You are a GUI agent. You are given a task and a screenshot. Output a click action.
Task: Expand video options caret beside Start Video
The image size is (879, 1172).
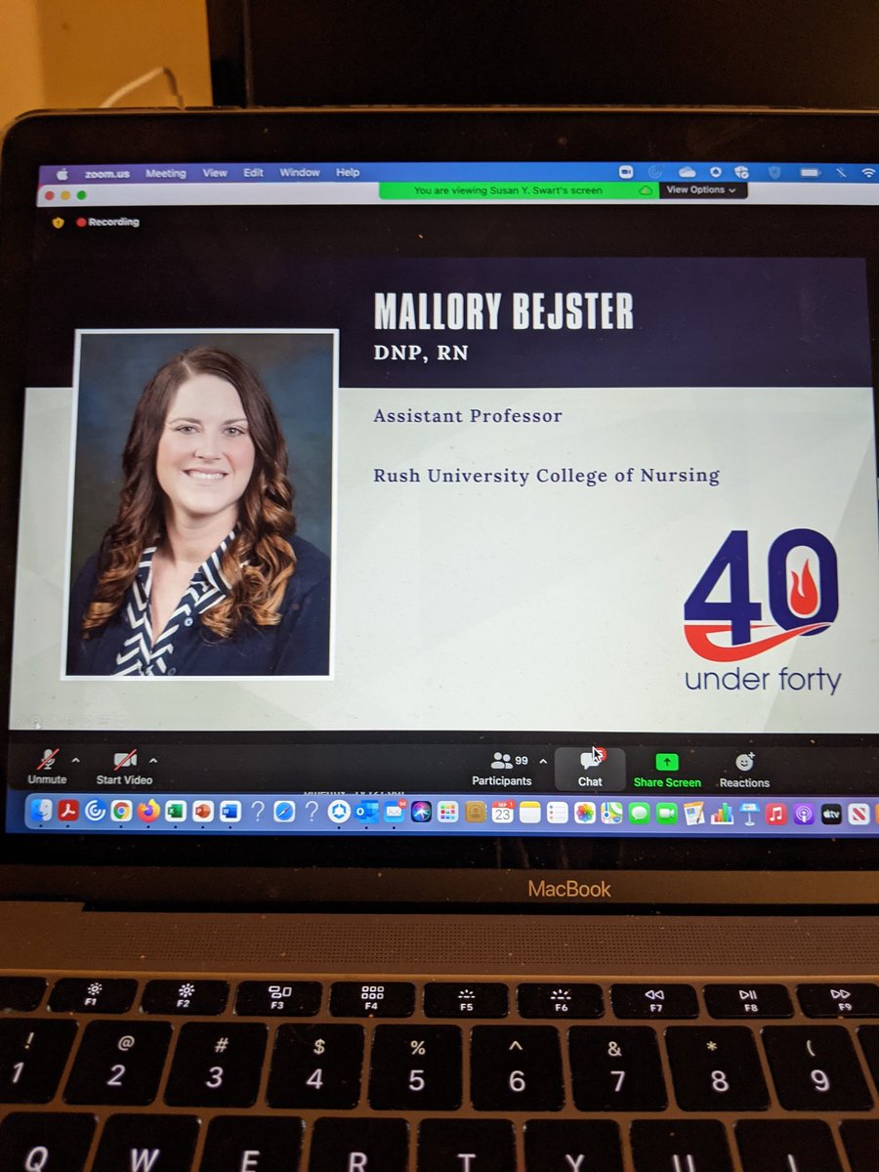pyautogui.click(x=153, y=760)
